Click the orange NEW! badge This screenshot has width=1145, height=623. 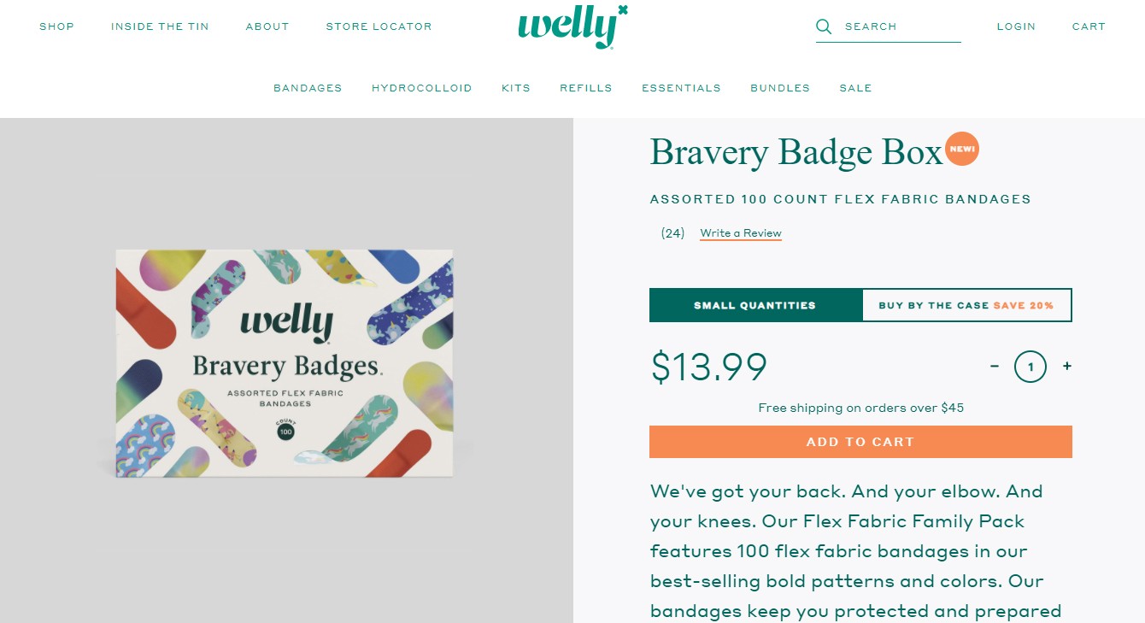[x=962, y=149]
